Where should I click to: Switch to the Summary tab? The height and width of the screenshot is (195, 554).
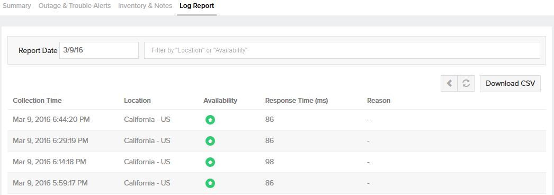pos(16,6)
